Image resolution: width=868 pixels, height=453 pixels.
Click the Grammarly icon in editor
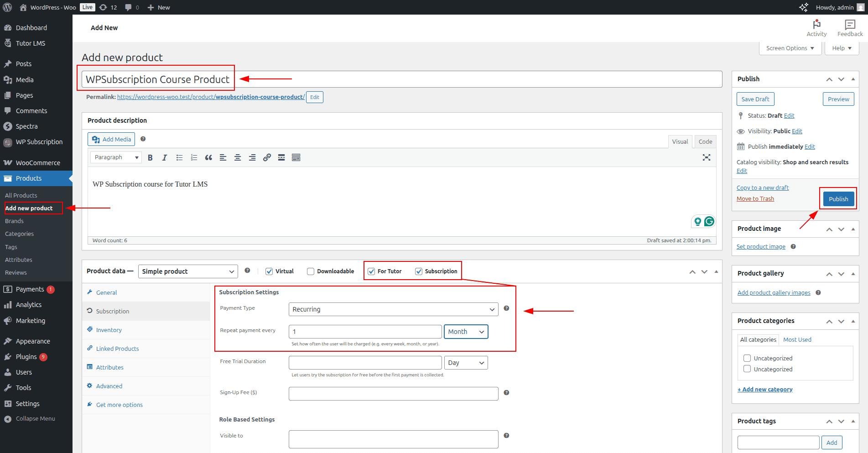[x=709, y=222]
